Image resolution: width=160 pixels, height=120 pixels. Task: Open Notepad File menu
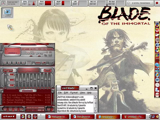60,93
